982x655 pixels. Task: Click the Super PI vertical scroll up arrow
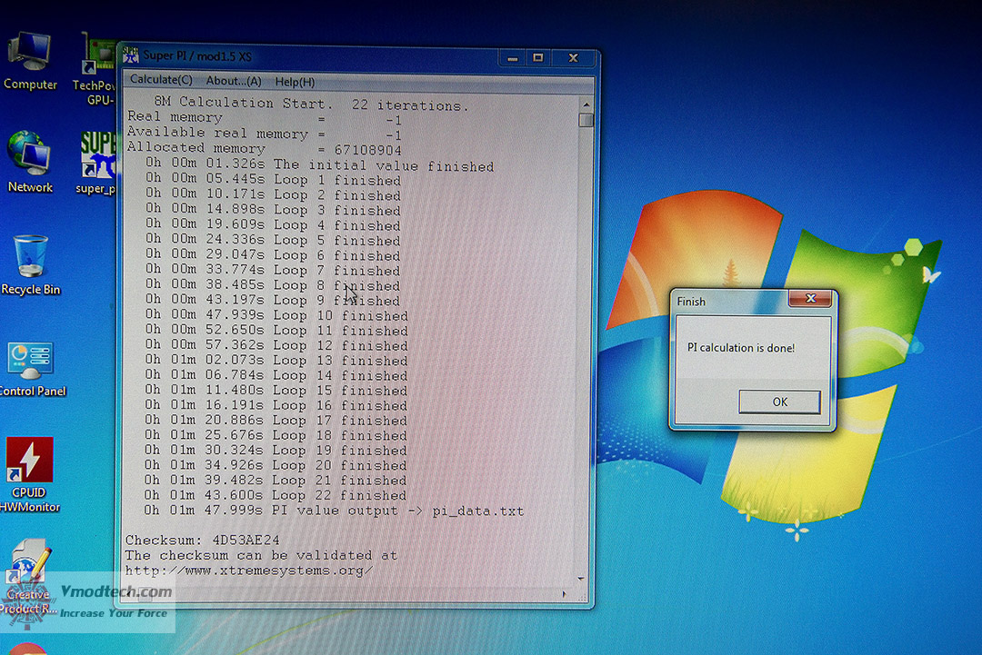click(586, 104)
